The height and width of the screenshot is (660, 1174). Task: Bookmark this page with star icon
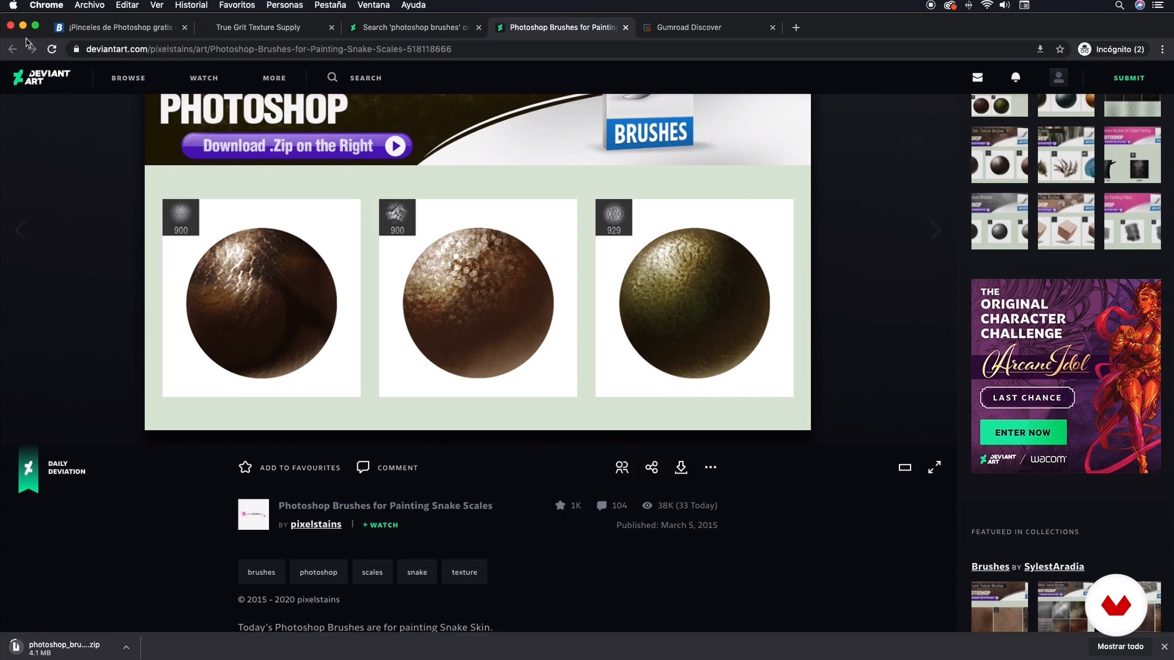[1060, 49]
